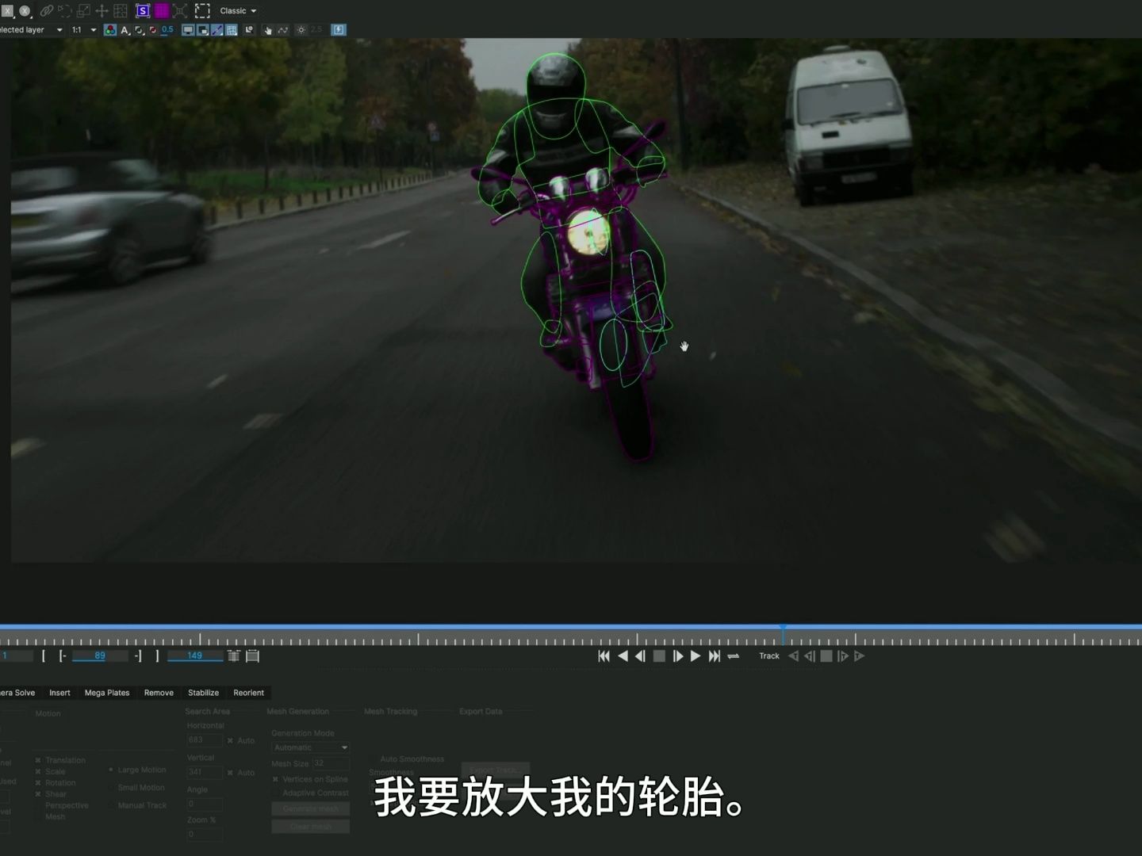
Task: Toggle the show spline diagonal icon
Action: pos(217,30)
